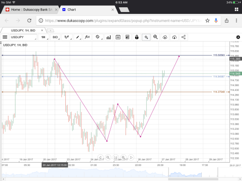The width and height of the screenshot is (242, 181).
Task: Click the calculator icon in toolbar
Action: tap(127, 37)
